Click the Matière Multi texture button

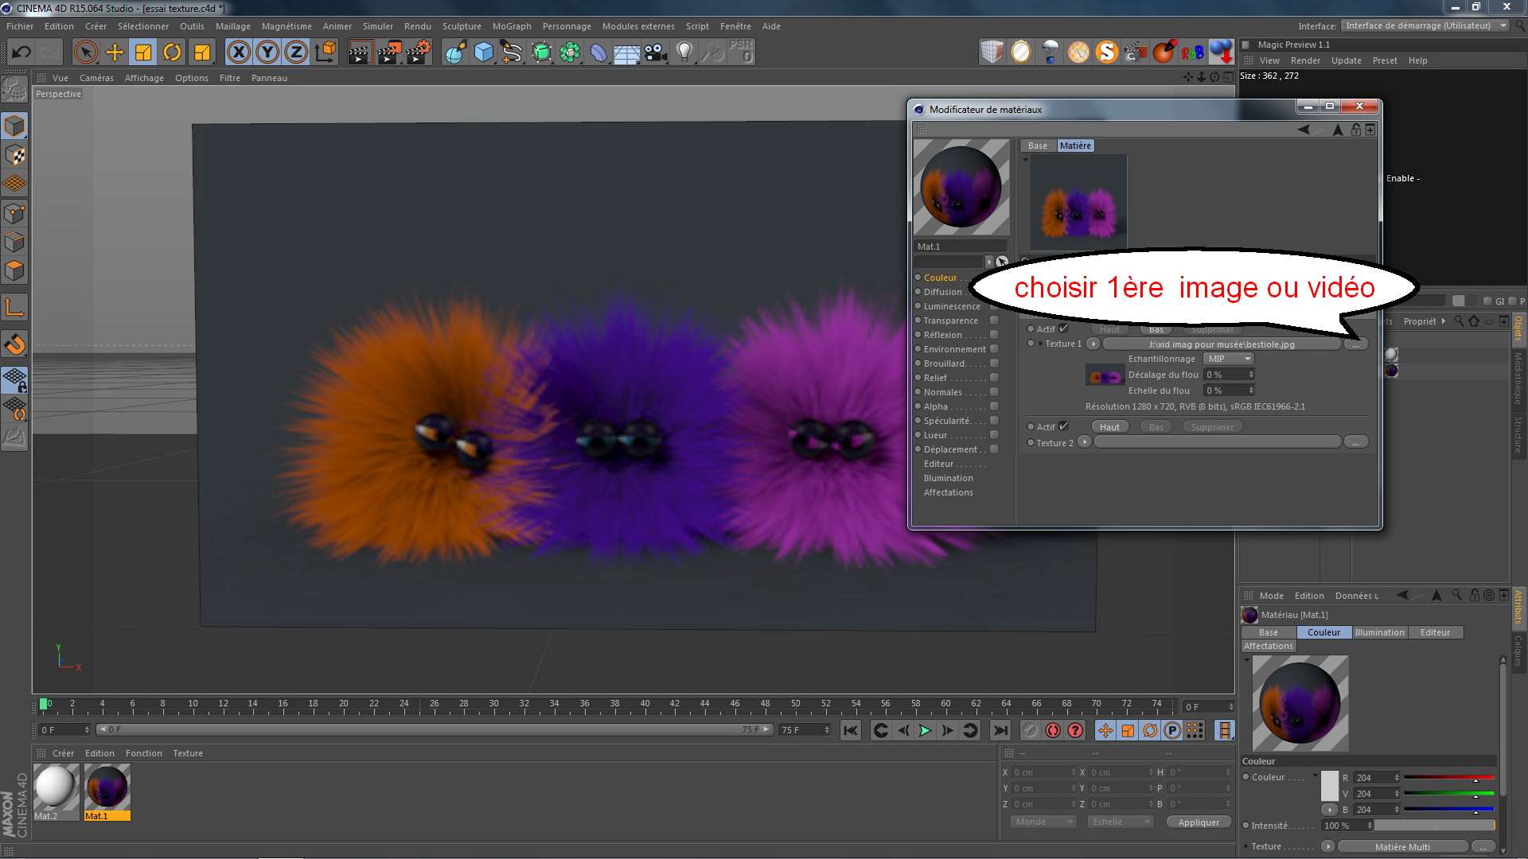[1402, 847]
